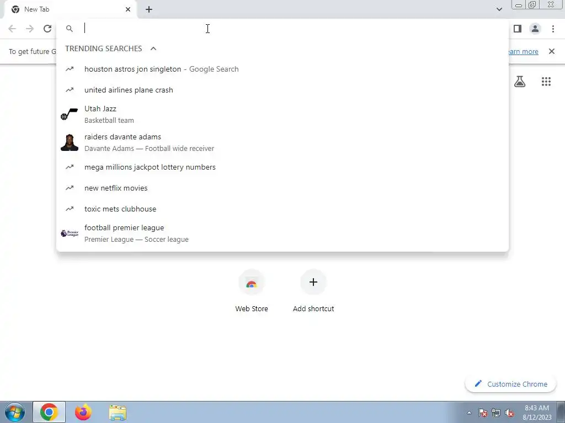Click trend arrow beside 'new netflix movies'
The height and width of the screenshot is (423, 565).
pos(70,188)
